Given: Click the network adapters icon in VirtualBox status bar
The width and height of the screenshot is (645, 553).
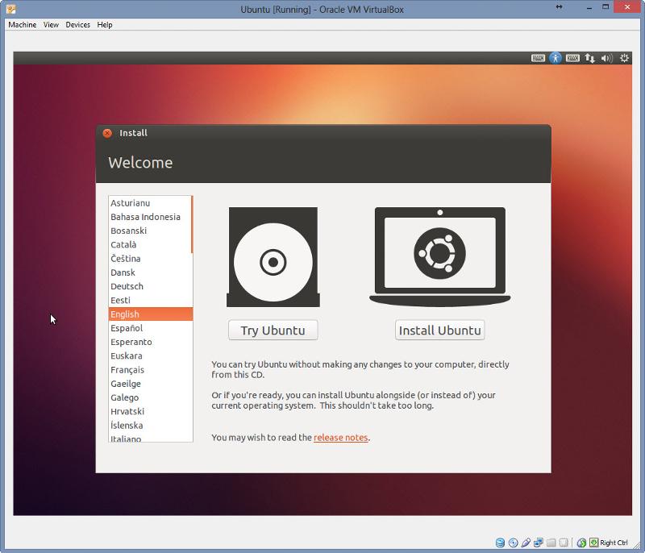Looking at the screenshot, I should (539, 543).
